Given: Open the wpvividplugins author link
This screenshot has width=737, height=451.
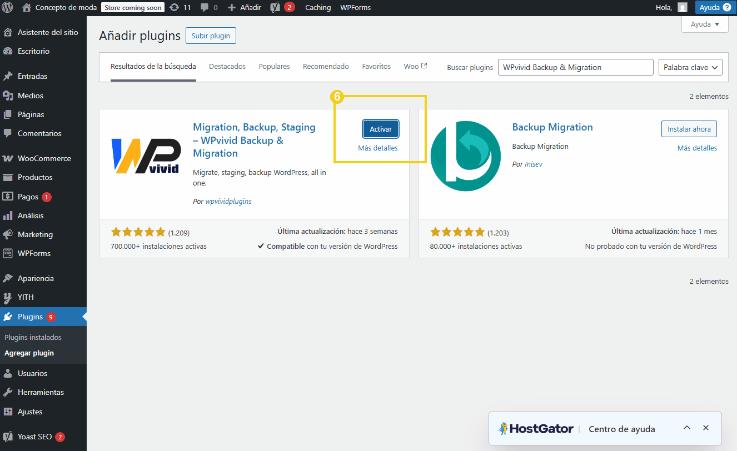Looking at the screenshot, I should point(228,202).
